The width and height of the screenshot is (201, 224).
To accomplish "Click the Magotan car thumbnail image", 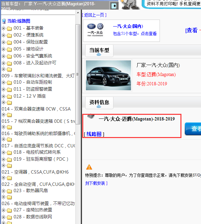I will [x=108, y=75].
